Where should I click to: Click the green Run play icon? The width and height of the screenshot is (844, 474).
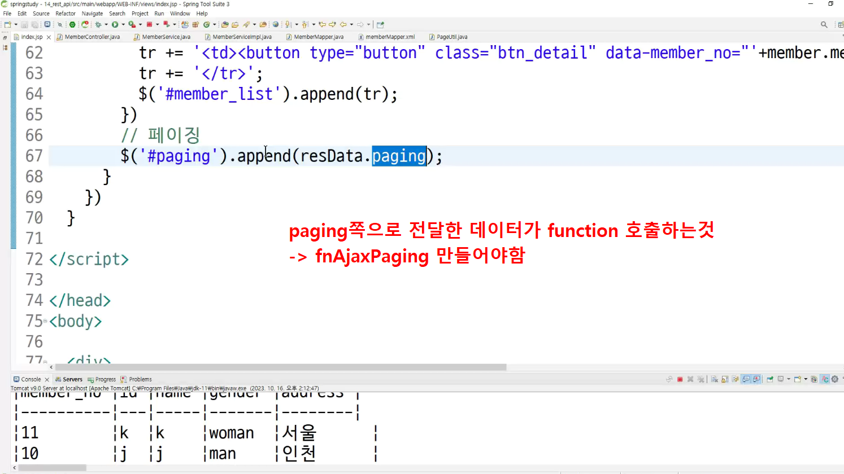[115, 25]
